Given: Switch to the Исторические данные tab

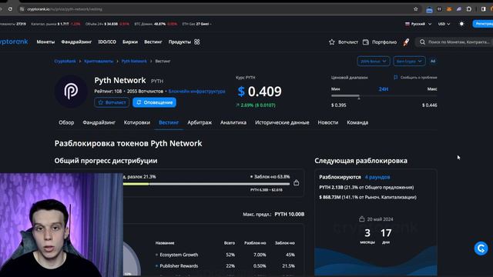Looking at the screenshot, I should click(282, 122).
